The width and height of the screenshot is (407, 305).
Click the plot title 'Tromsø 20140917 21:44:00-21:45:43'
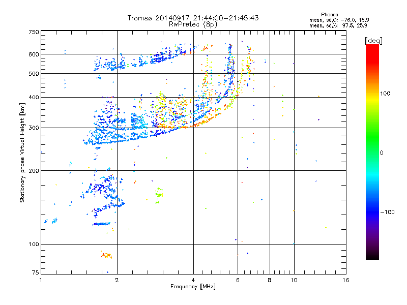point(193,18)
